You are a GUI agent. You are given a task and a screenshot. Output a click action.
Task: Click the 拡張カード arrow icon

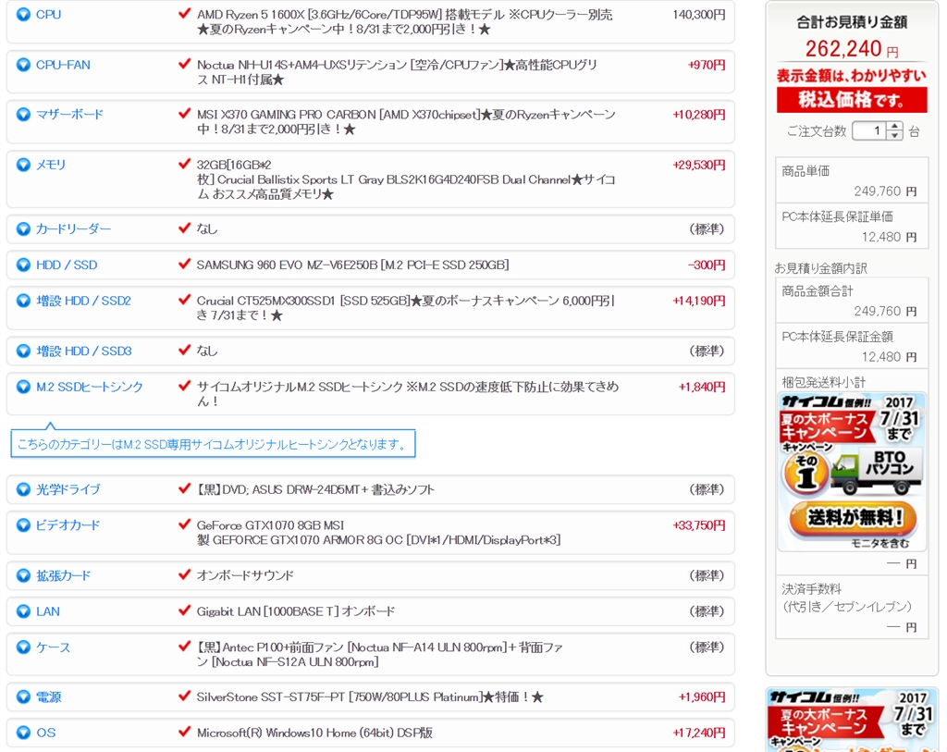(23, 575)
